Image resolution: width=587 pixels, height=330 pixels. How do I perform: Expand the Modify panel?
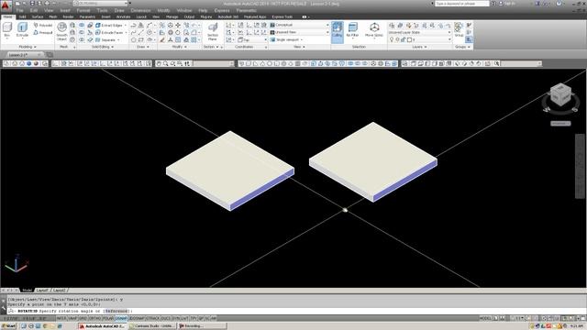point(180,47)
